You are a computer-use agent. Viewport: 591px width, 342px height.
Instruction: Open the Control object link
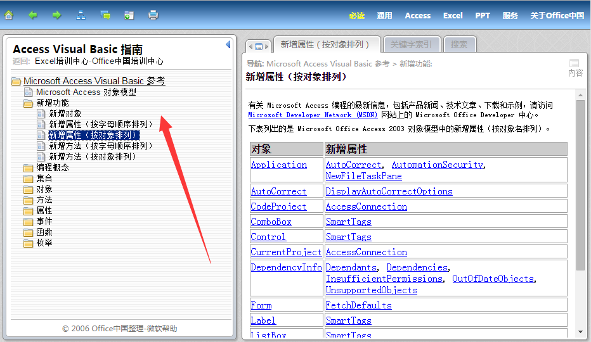(x=268, y=237)
